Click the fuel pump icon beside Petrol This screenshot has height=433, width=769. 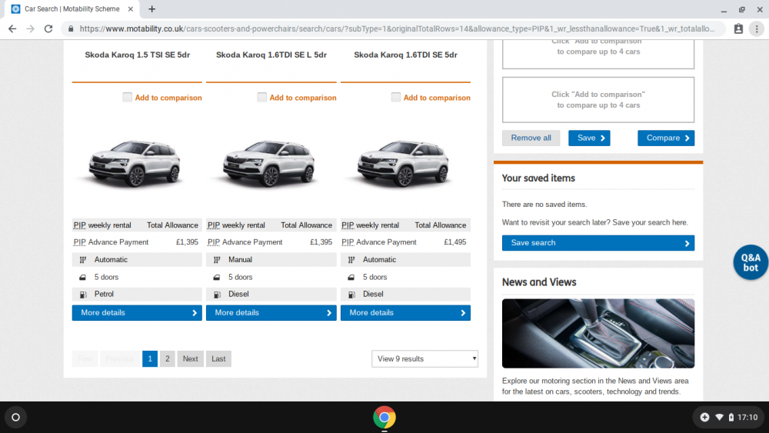(x=83, y=295)
